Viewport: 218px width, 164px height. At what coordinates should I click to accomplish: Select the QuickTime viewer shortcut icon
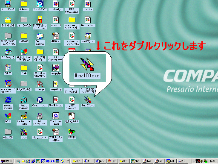pyautogui.click(x=56, y=116)
